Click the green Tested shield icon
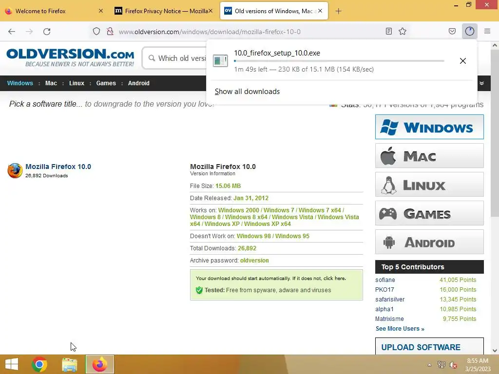Viewport: 499px width, 374px height. 199,290
